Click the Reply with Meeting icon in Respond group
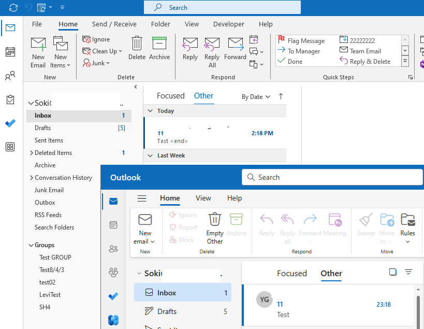 (254, 40)
